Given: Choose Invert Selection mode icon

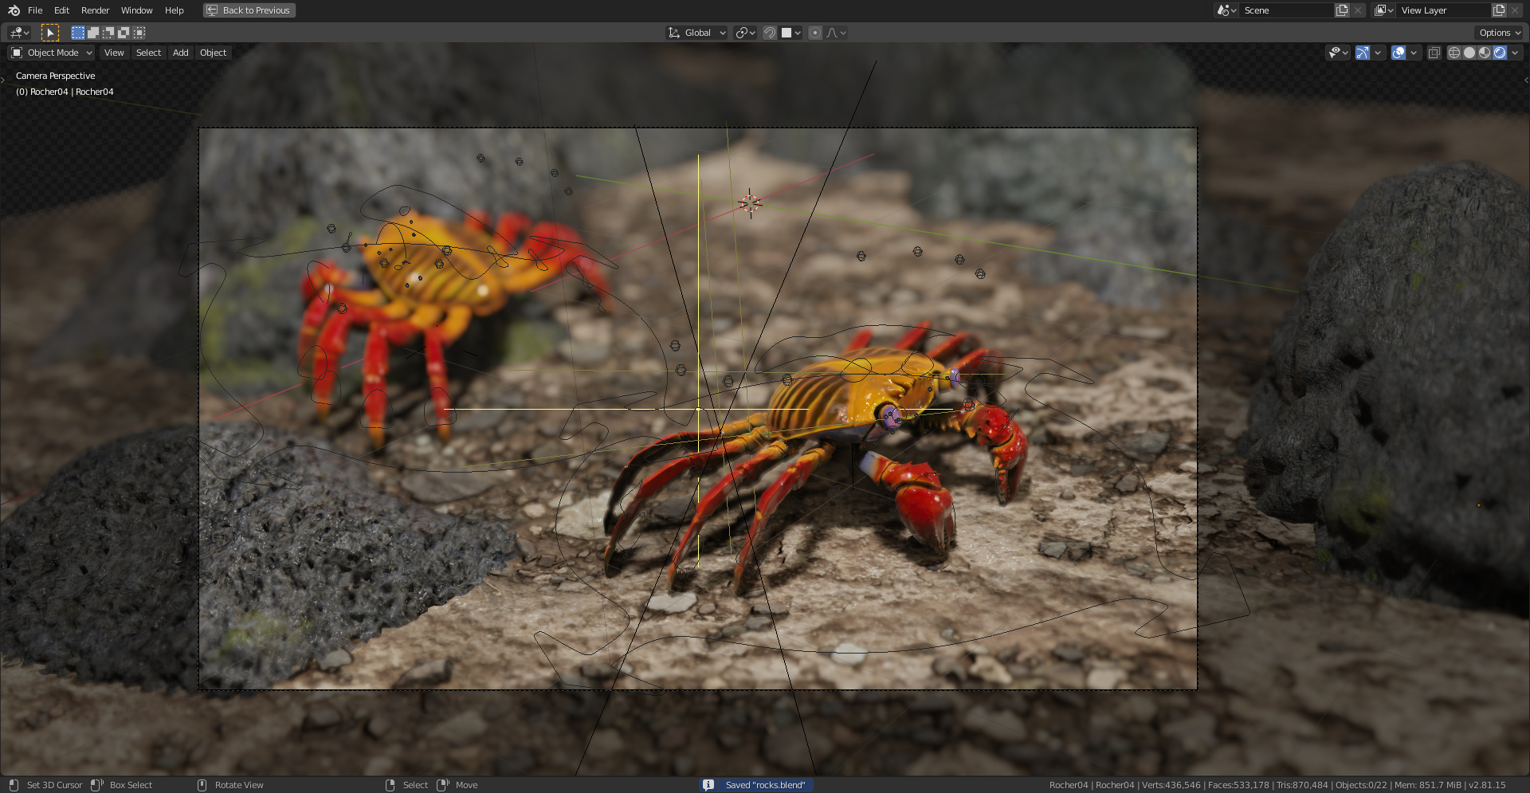Looking at the screenshot, I should point(124,33).
